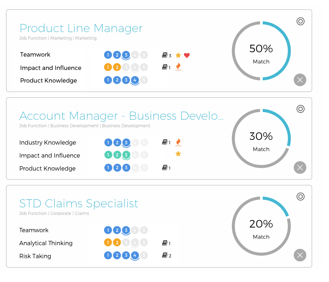The image size is (329, 282).
Task: Select the star icon on Account Manager's Impact and Influence row
Action: tap(178, 154)
